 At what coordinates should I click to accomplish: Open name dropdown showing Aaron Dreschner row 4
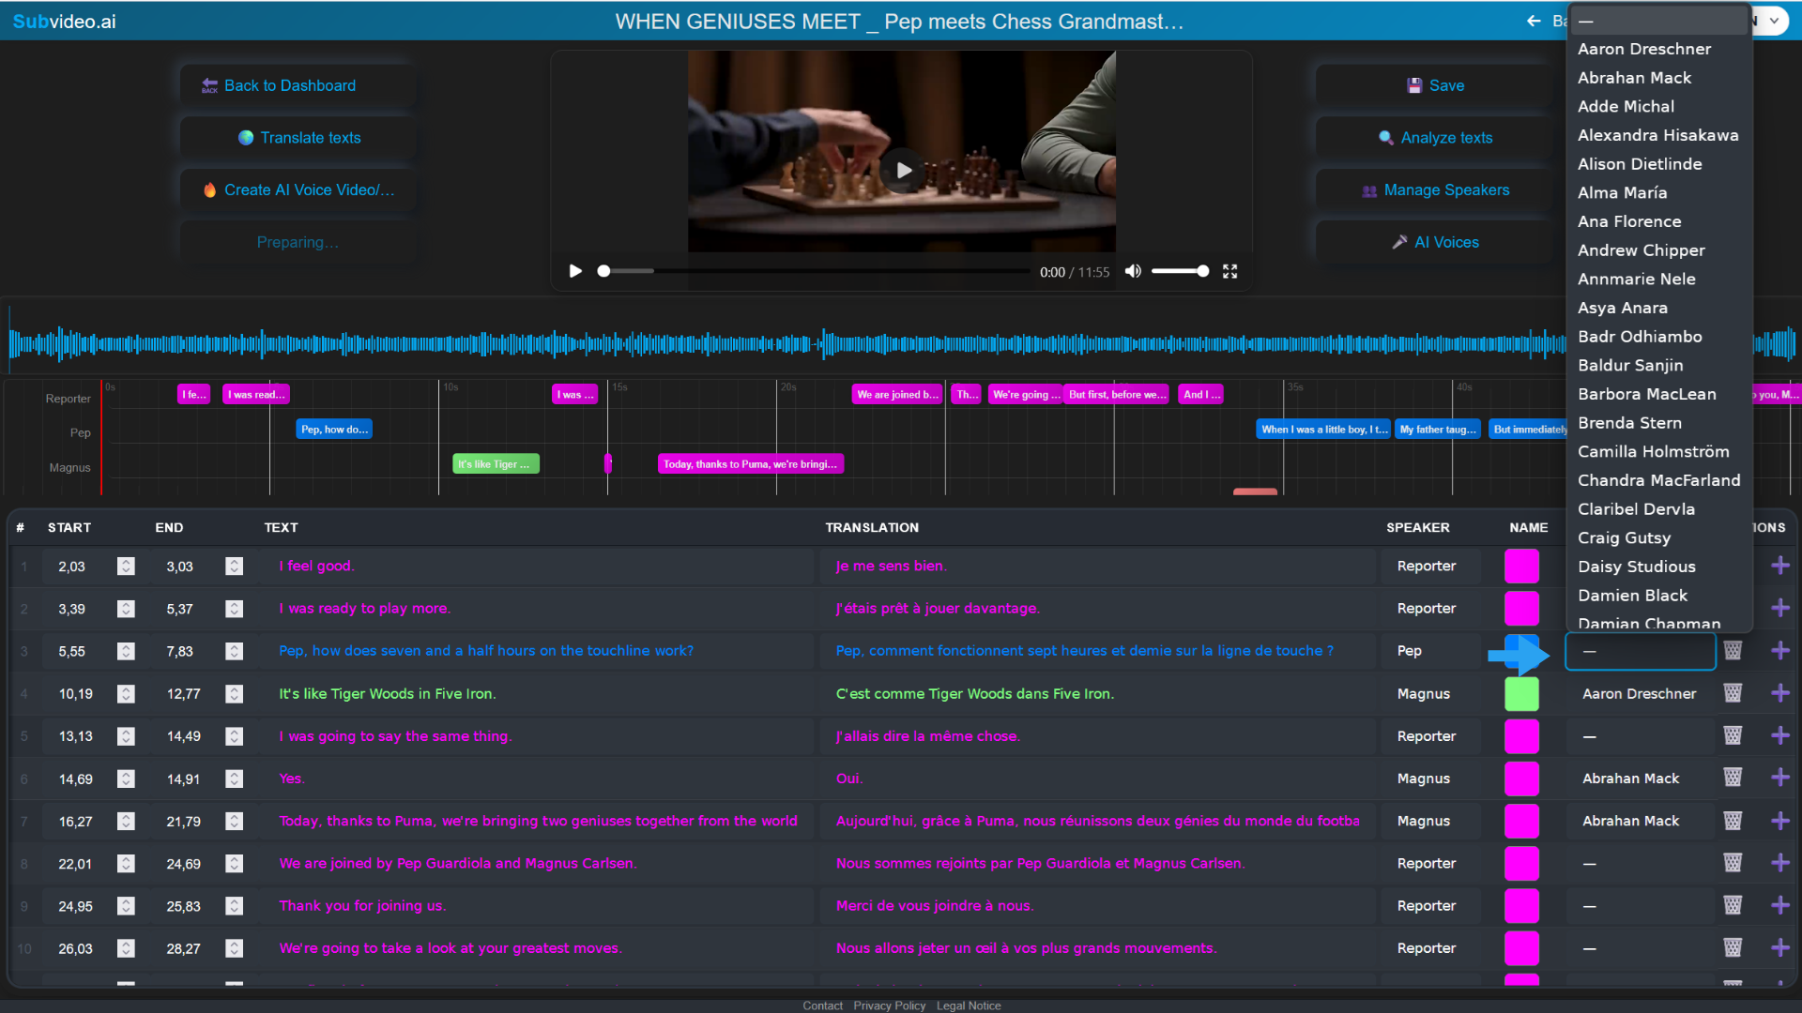(x=1639, y=694)
